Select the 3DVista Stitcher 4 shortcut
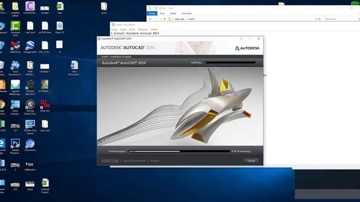Image resolution: width=360 pixels, height=202 pixels. click(30, 88)
